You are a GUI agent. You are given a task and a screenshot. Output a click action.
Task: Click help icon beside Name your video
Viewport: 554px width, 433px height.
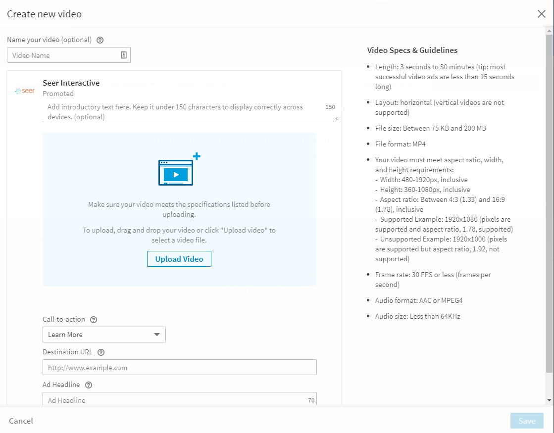100,40
